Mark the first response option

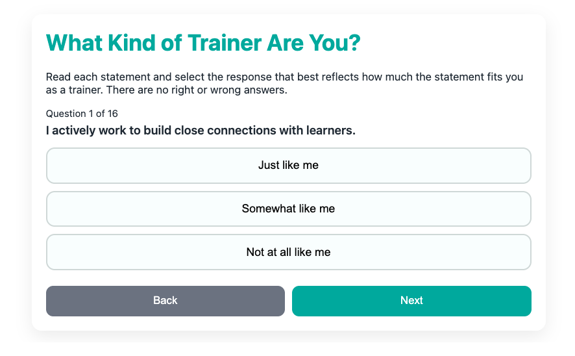click(288, 166)
